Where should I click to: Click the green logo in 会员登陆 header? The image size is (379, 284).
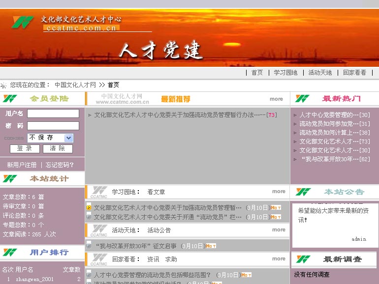click(x=10, y=99)
